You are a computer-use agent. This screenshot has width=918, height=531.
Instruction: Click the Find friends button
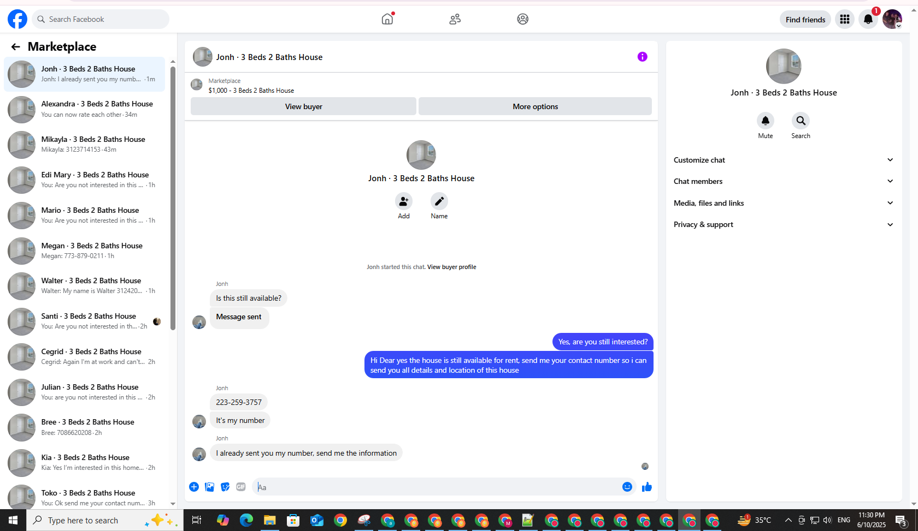805,20
